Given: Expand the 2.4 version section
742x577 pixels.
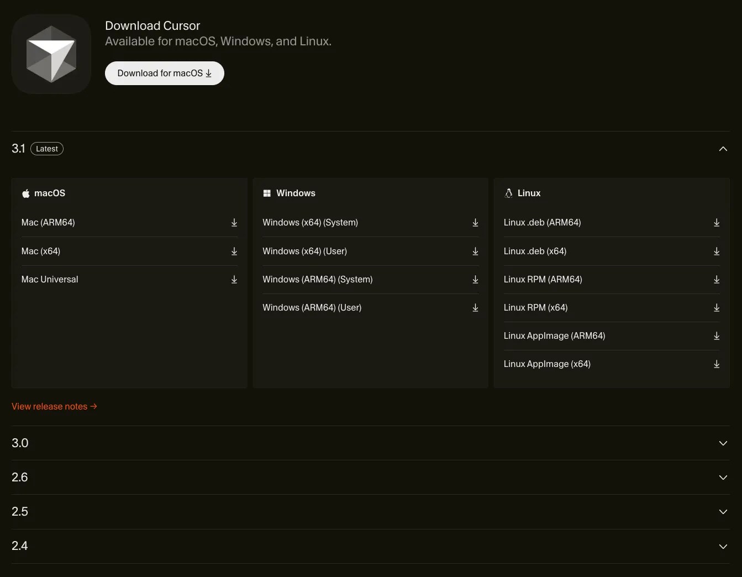Looking at the screenshot, I should pos(723,546).
